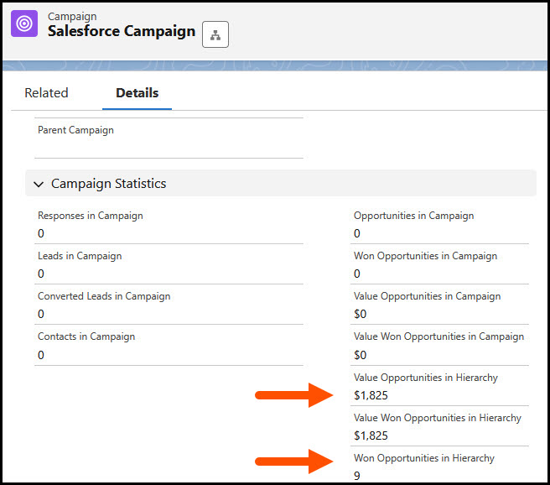Click the Campaign object type label in header
This screenshot has width=550, height=485.
pos(72,17)
